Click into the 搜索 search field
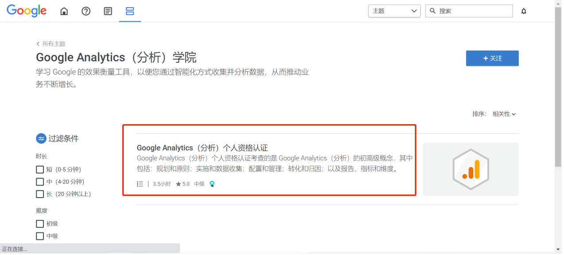 [469, 11]
